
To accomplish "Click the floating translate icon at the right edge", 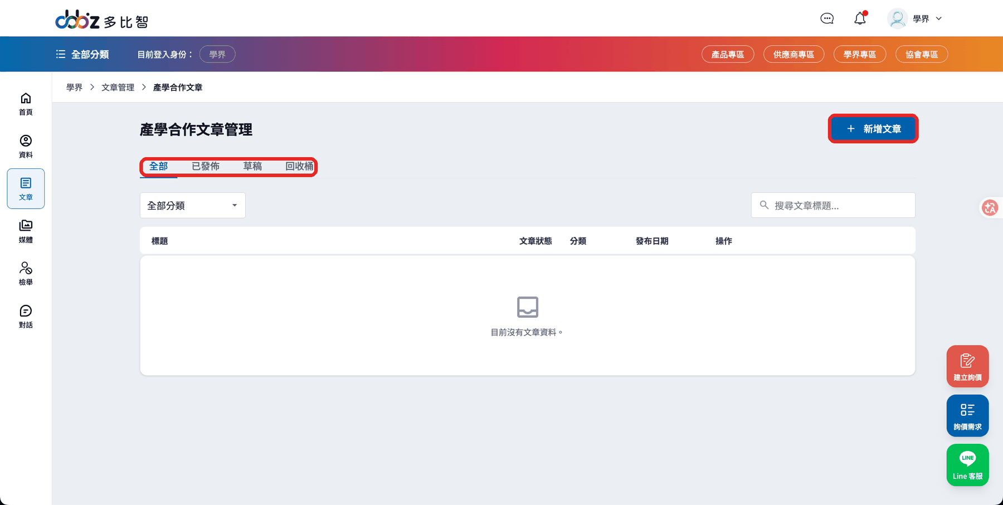I will 990,208.
